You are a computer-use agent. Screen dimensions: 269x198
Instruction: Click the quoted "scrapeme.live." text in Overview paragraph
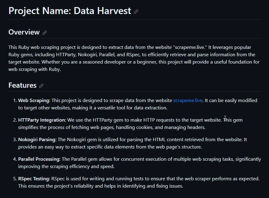point(190,47)
